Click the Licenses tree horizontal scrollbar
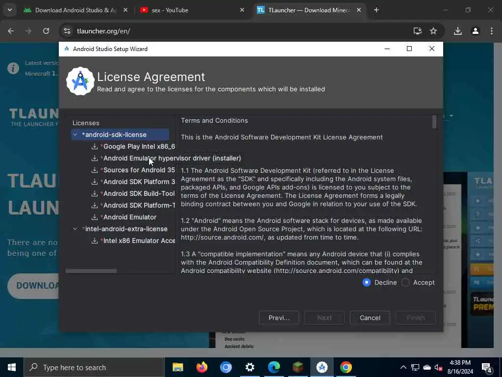The width and height of the screenshot is (502, 377). [91, 271]
